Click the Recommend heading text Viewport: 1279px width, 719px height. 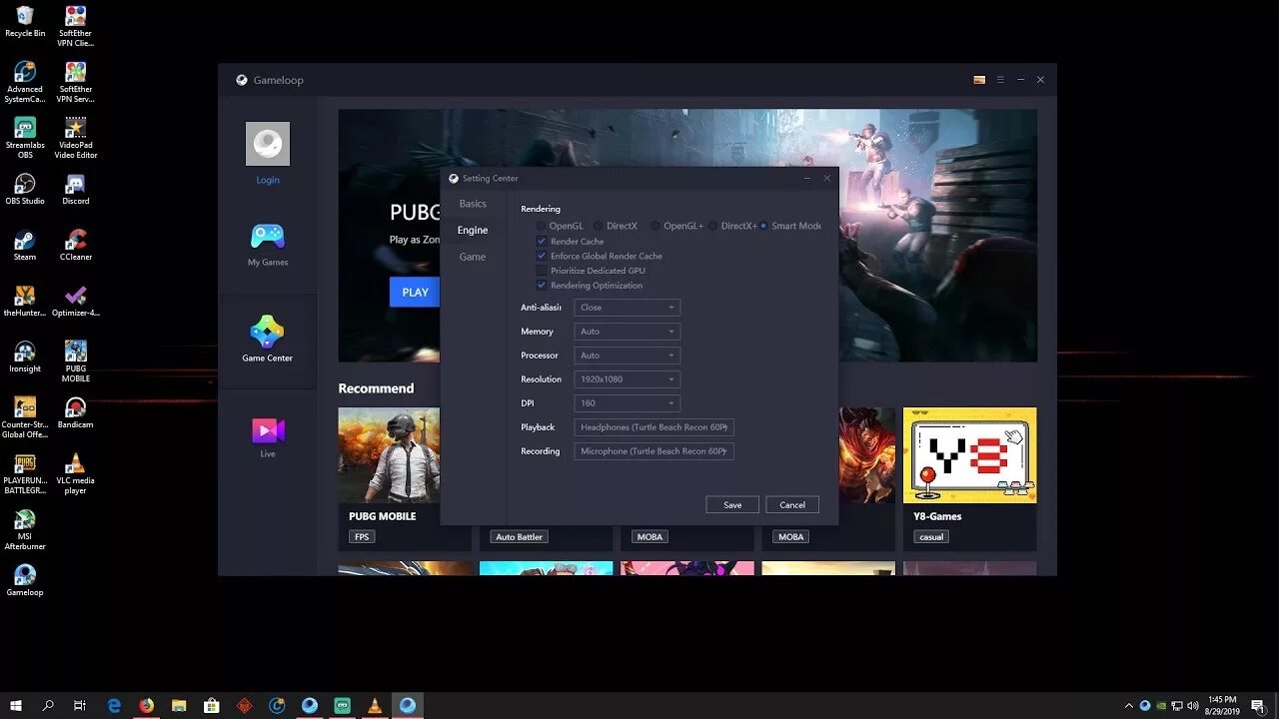pyautogui.click(x=376, y=388)
